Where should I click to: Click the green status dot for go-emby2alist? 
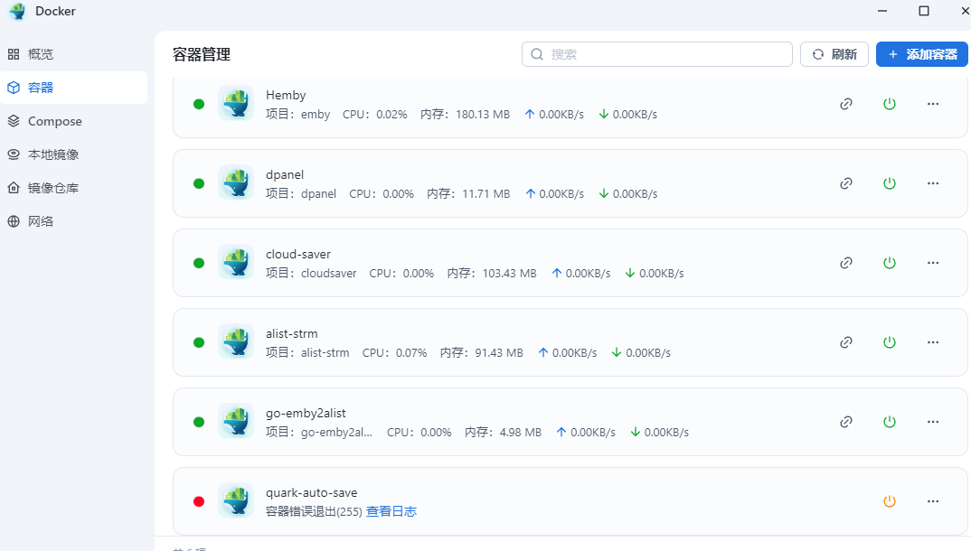[199, 422]
